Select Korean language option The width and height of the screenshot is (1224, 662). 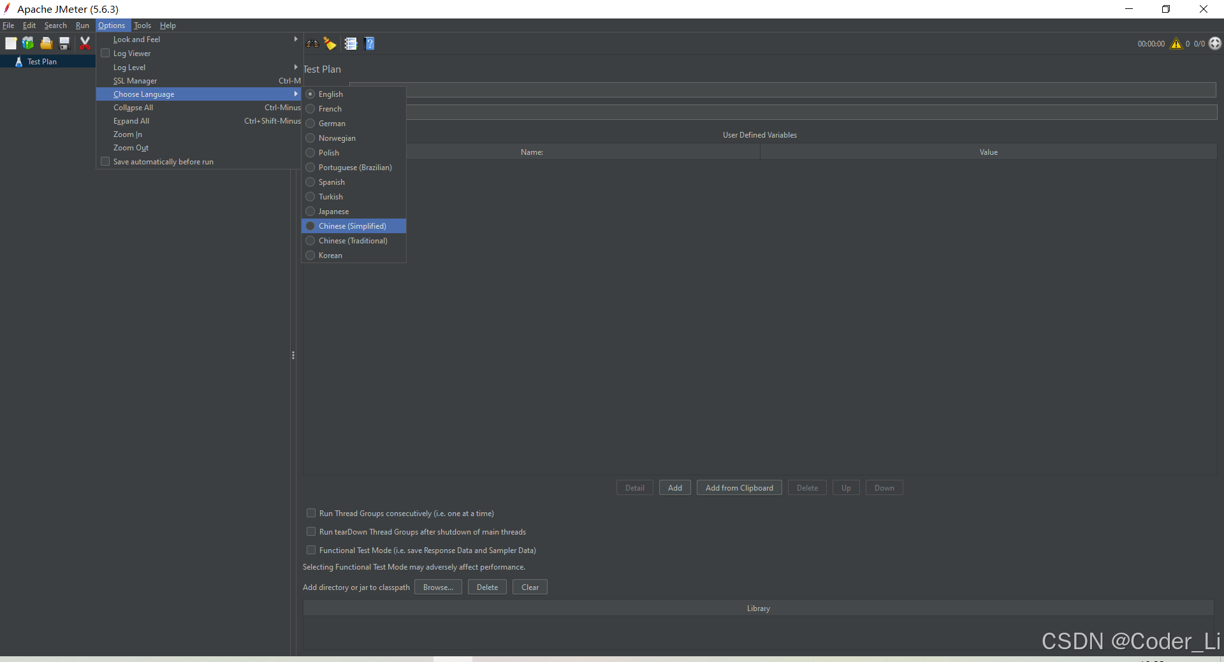tap(354, 255)
